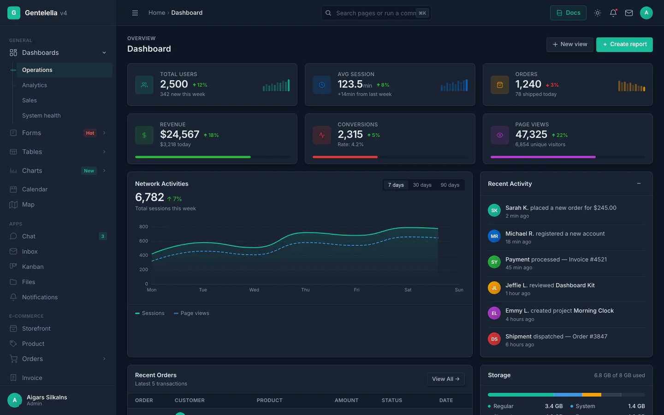The image size is (664, 415).
Task: Click the Revenue dollar icon
Action: (x=144, y=135)
